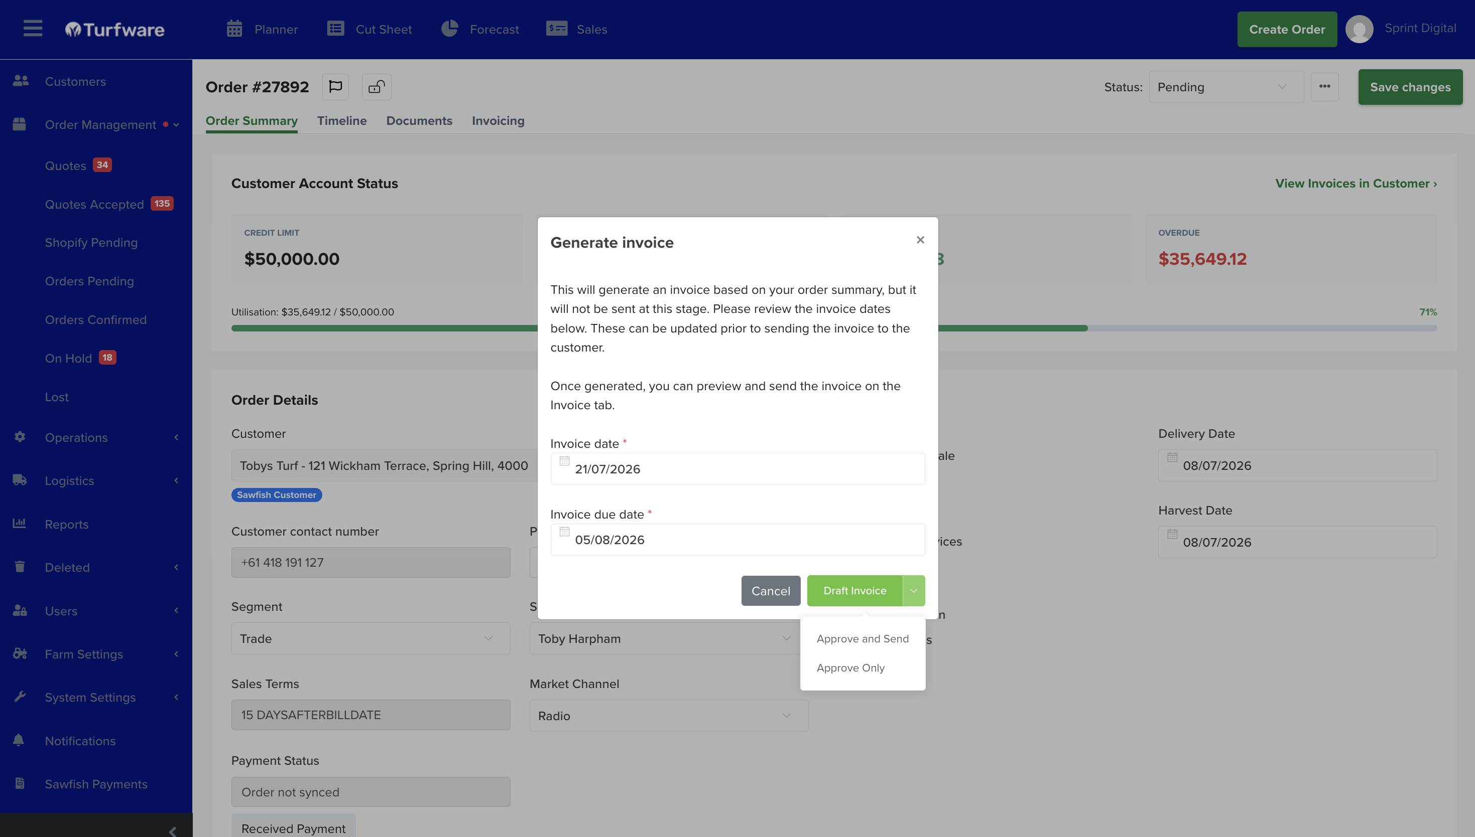1475x837 pixels.
Task: Click the Sprint Digital username
Action: point(1420,28)
